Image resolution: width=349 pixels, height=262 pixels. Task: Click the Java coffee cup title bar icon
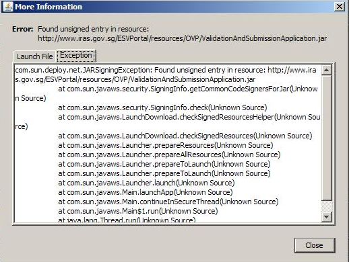[x=8, y=7]
